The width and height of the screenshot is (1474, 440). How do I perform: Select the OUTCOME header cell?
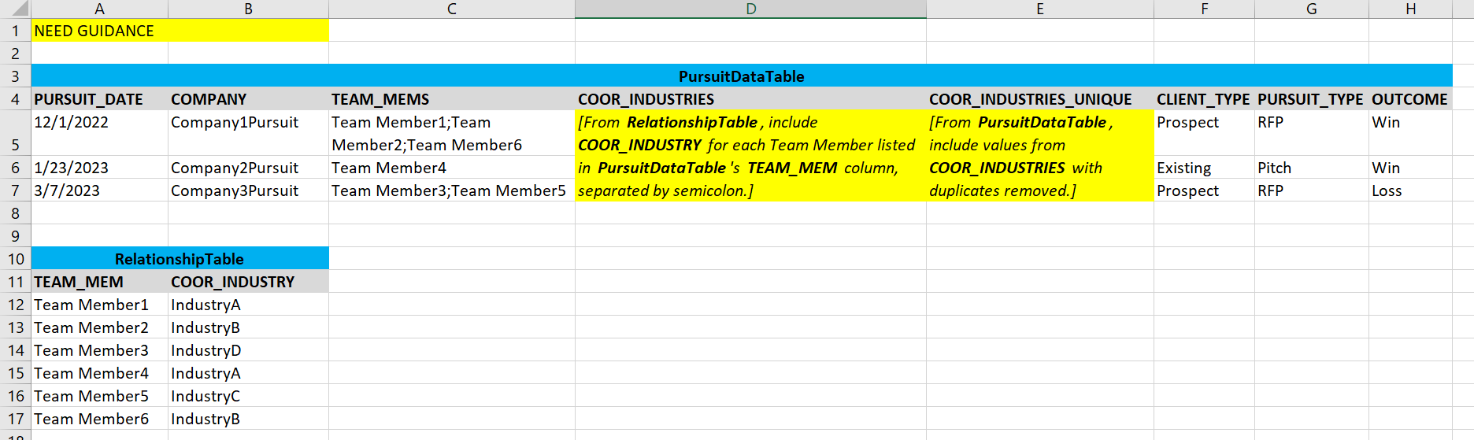click(1410, 99)
